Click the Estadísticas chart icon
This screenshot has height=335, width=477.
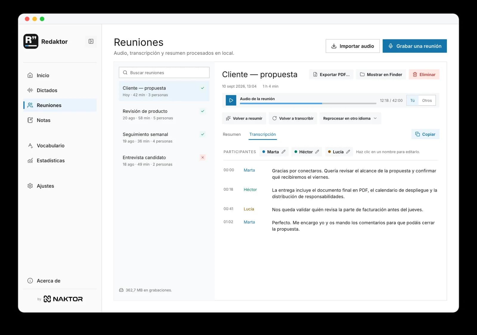[30, 160]
